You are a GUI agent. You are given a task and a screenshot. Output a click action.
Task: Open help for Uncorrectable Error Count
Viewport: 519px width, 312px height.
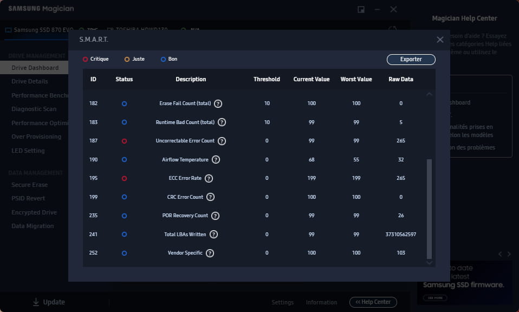pos(222,141)
